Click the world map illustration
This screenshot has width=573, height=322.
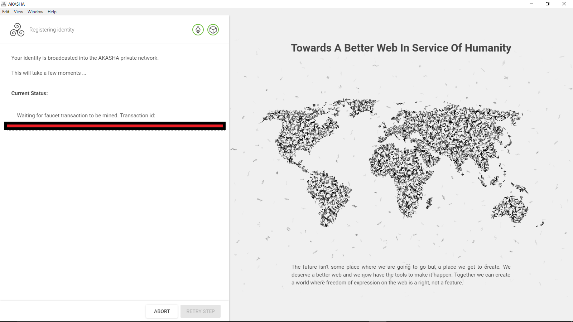[x=401, y=163]
